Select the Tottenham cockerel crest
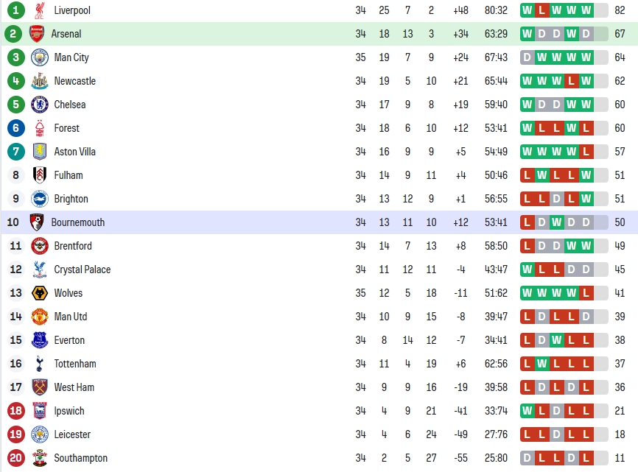 (x=40, y=364)
